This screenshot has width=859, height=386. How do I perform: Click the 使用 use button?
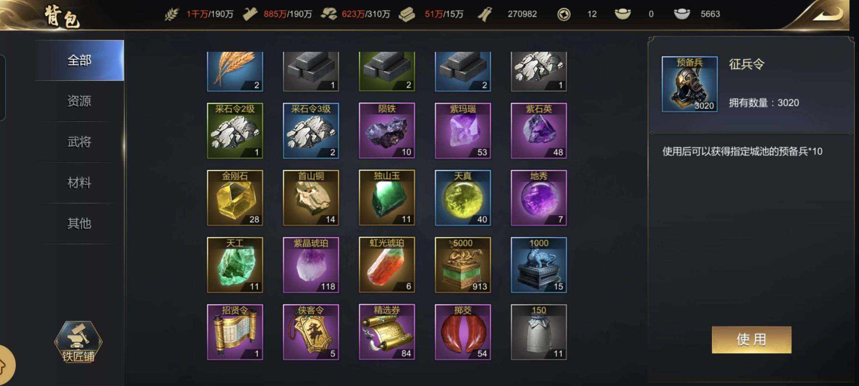[752, 340]
